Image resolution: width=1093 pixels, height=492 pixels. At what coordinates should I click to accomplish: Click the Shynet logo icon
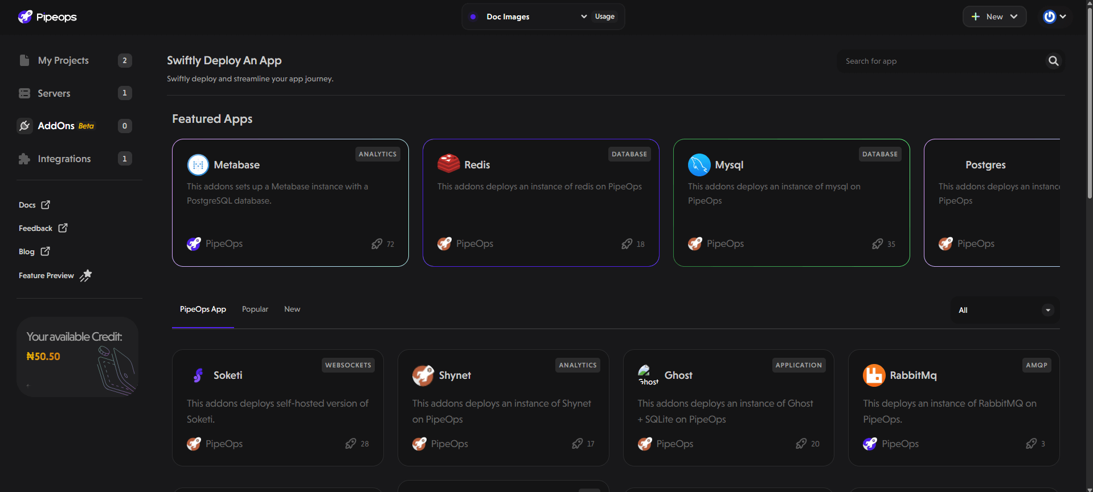click(x=423, y=375)
